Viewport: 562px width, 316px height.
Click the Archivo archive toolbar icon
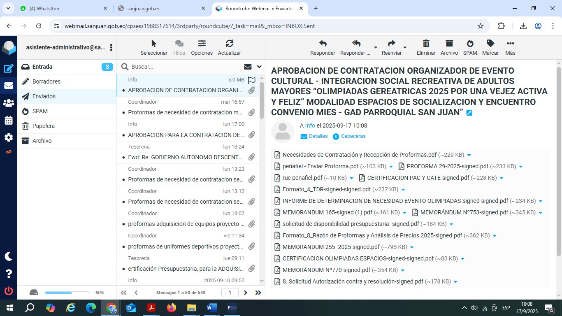[449, 44]
